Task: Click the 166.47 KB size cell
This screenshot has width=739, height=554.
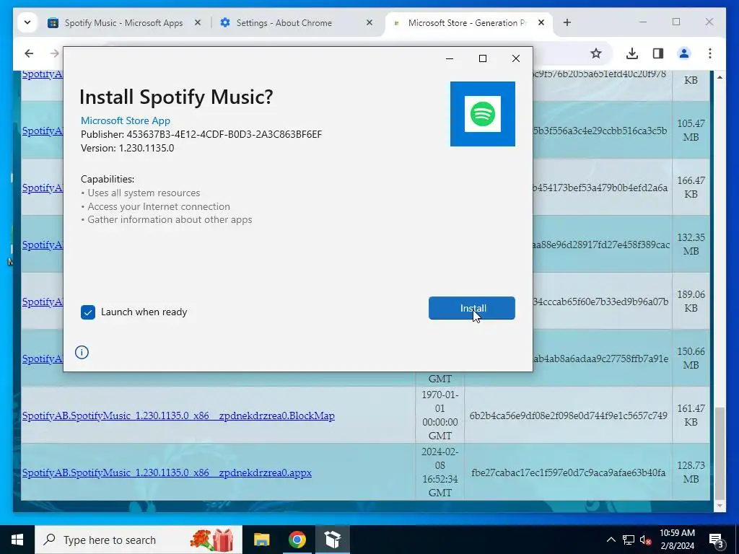Action: (x=691, y=187)
